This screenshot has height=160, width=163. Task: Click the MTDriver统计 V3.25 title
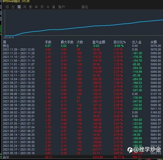click(16, 1)
